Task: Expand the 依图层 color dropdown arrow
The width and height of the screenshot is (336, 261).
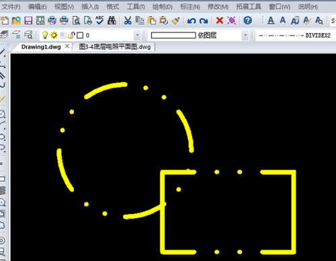Action: click(x=245, y=35)
